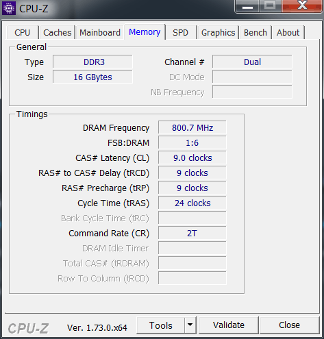Open the Caches tab
This screenshot has width=324, height=339.
58,33
